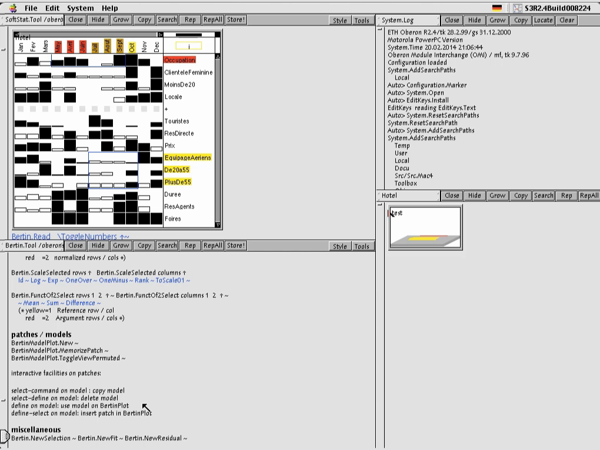Click RepAll in SoftStat.Tool viewer
Image resolution: width=600 pixels, height=450 pixels.
[x=213, y=20]
